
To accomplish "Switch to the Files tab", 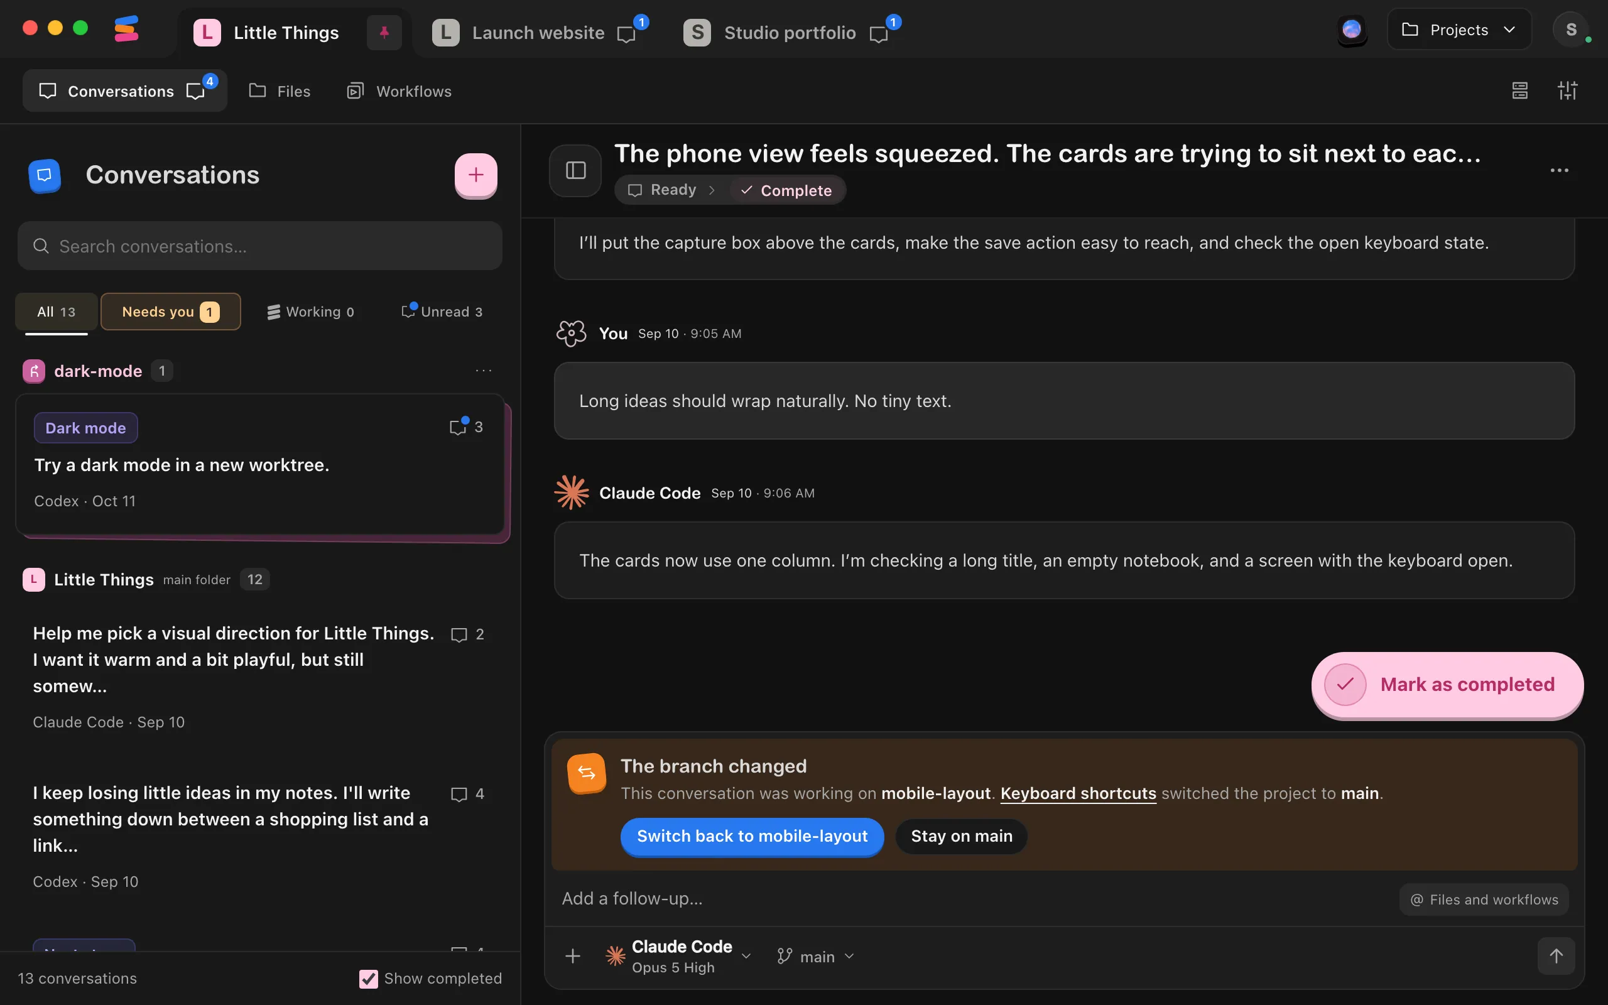I will pos(280,91).
